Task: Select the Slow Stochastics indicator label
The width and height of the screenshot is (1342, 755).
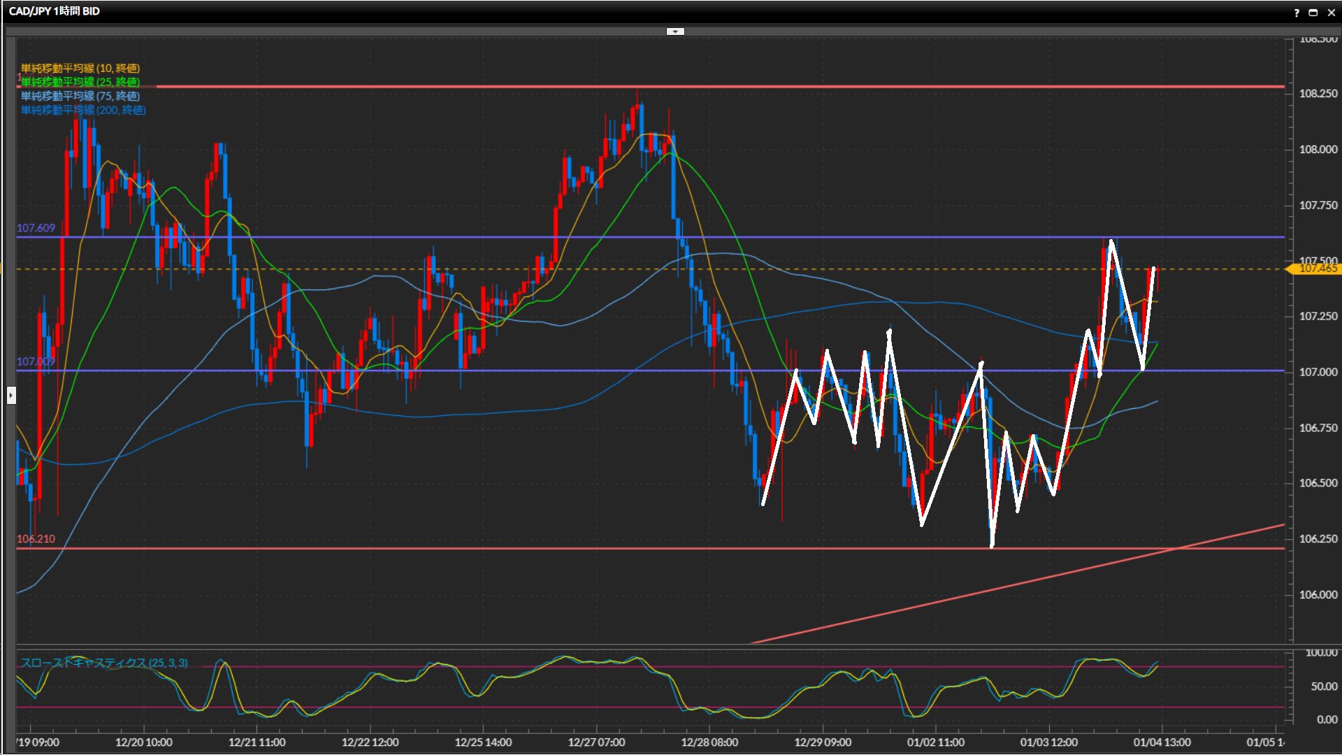Action: pos(104,663)
